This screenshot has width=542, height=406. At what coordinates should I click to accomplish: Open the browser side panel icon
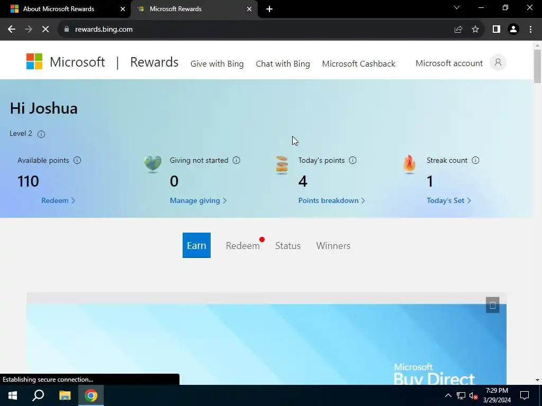(496, 30)
